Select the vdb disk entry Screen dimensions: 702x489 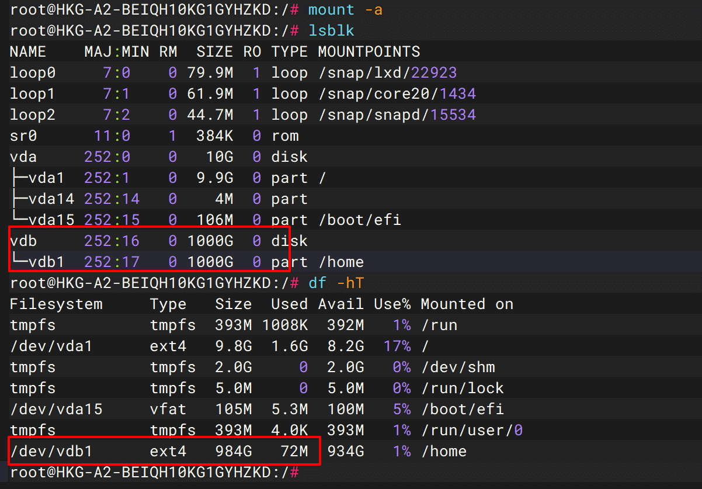click(x=23, y=241)
